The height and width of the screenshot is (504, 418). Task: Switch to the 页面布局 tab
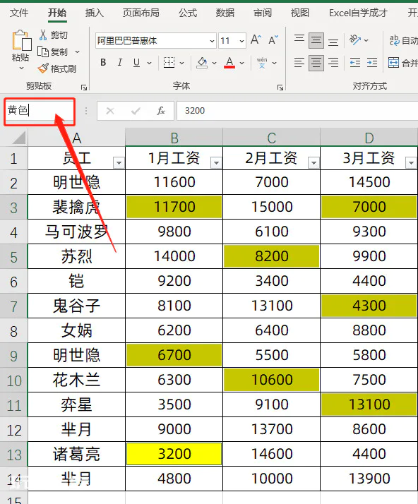pyautogui.click(x=141, y=13)
